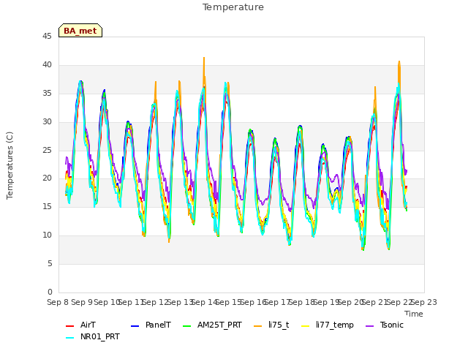Click the AirT red legend marker
The image size is (468, 351).
(69, 326)
